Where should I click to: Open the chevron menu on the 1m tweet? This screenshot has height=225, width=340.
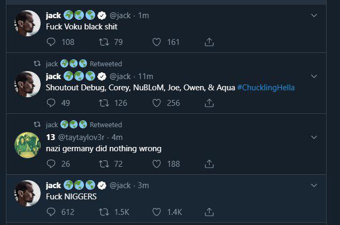click(x=314, y=15)
